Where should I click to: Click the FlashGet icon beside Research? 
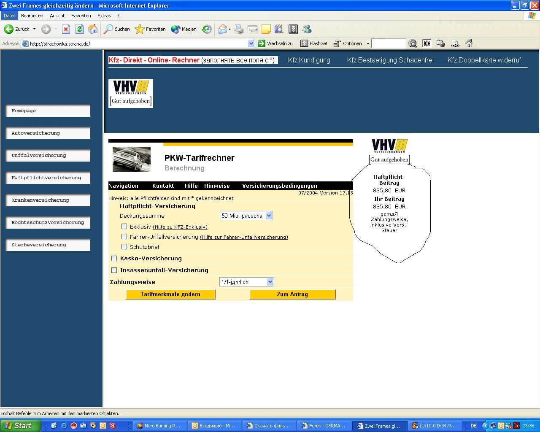point(293,29)
